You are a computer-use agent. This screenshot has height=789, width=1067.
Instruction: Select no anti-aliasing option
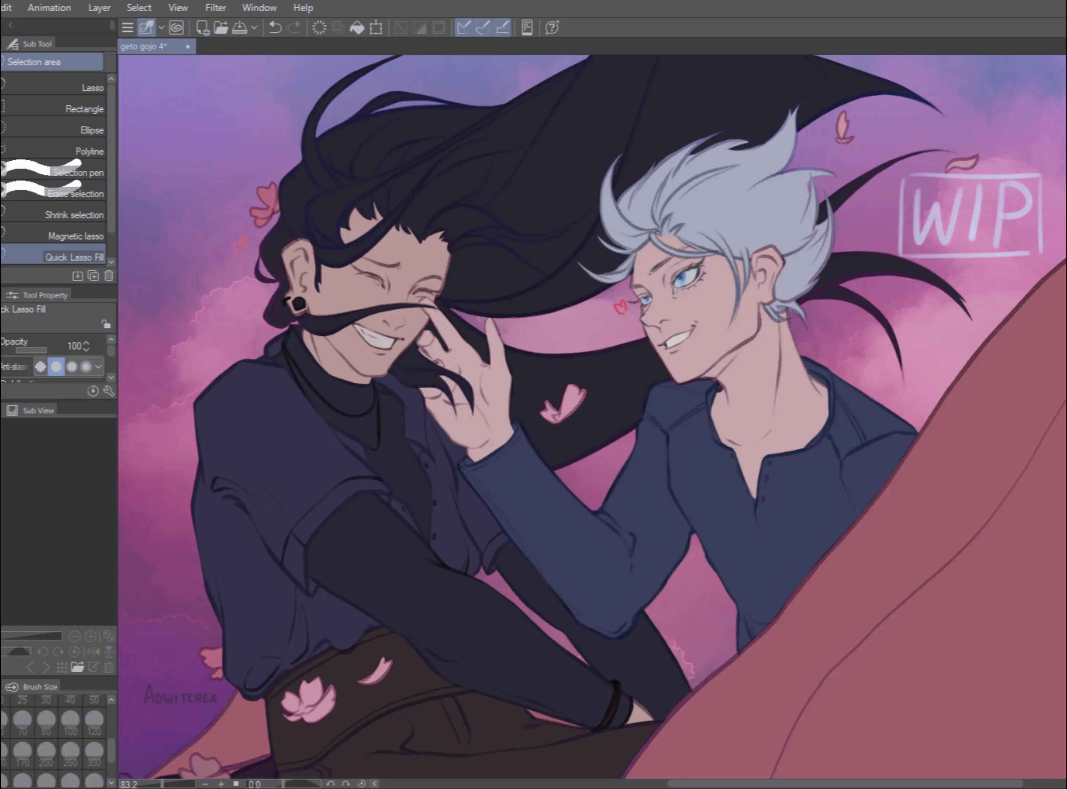point(40,367)
